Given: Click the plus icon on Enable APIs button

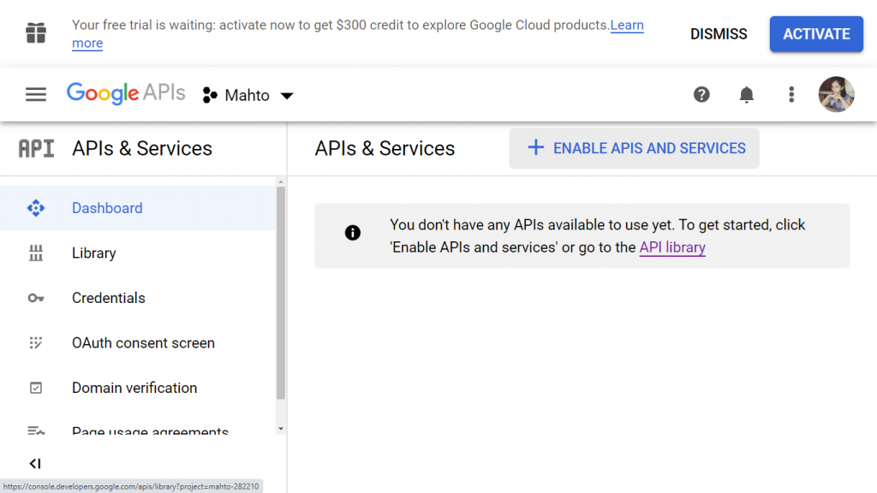Looking at the screenshot, I should point(536,147).
